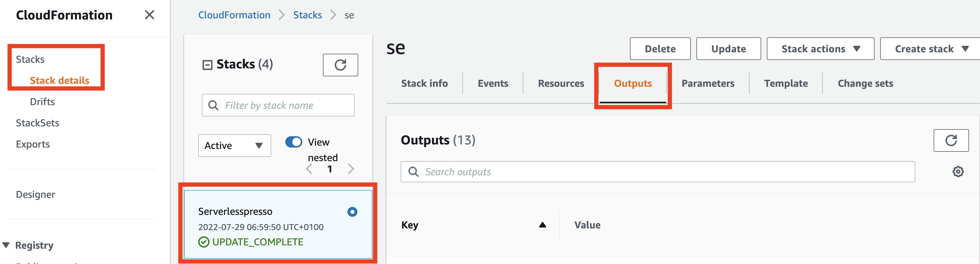
Task: Click the 2022-07-29 06:59:50 timestamp
Action: pyautogui.click(x=261, y=227)
